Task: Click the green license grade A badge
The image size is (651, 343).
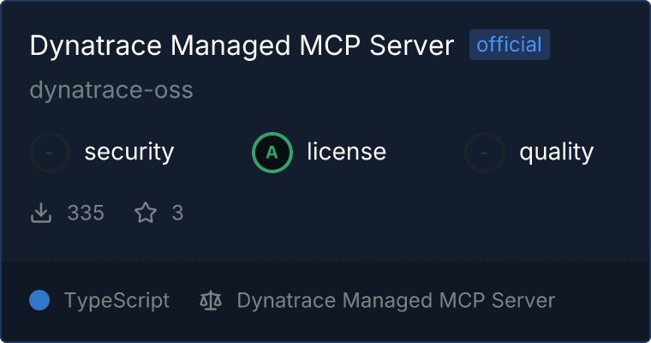Action: 272,153
